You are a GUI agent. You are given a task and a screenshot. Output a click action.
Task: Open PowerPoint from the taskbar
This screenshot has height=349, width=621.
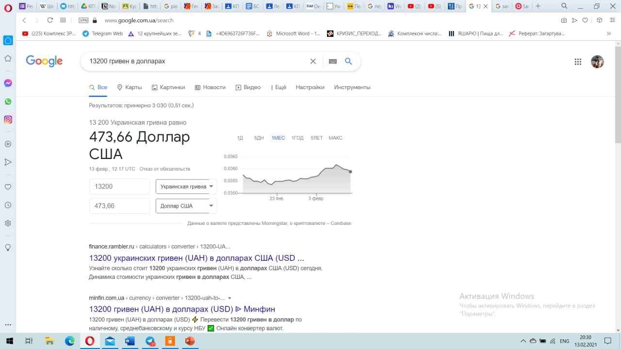[190, 341]
